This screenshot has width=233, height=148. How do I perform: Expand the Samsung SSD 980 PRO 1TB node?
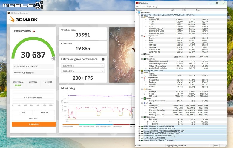tap(139, 131)
